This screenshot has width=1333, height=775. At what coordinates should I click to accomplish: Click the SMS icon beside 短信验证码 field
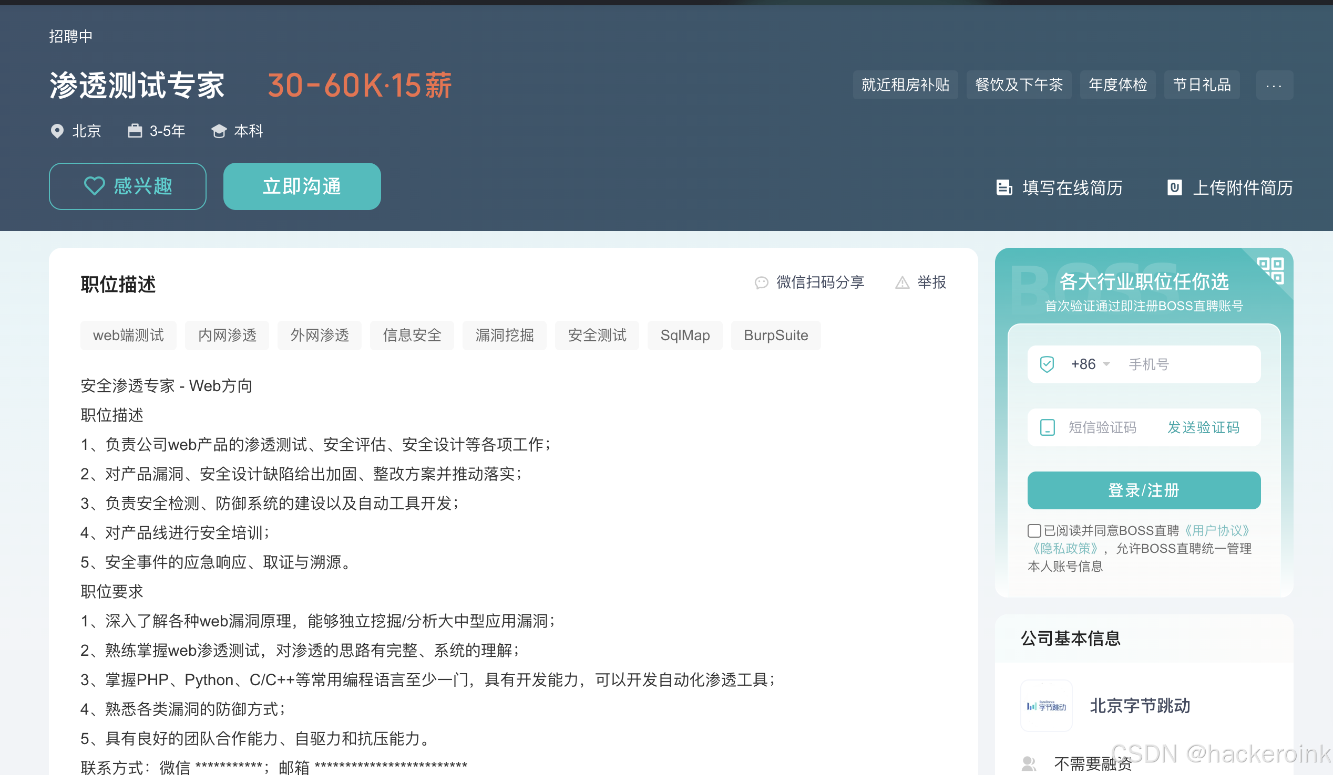coord(1048,427)
